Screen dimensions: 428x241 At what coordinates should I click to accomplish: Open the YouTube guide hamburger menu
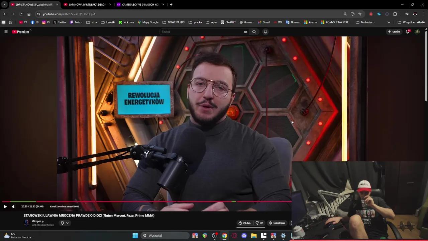[x=6, y=31]
